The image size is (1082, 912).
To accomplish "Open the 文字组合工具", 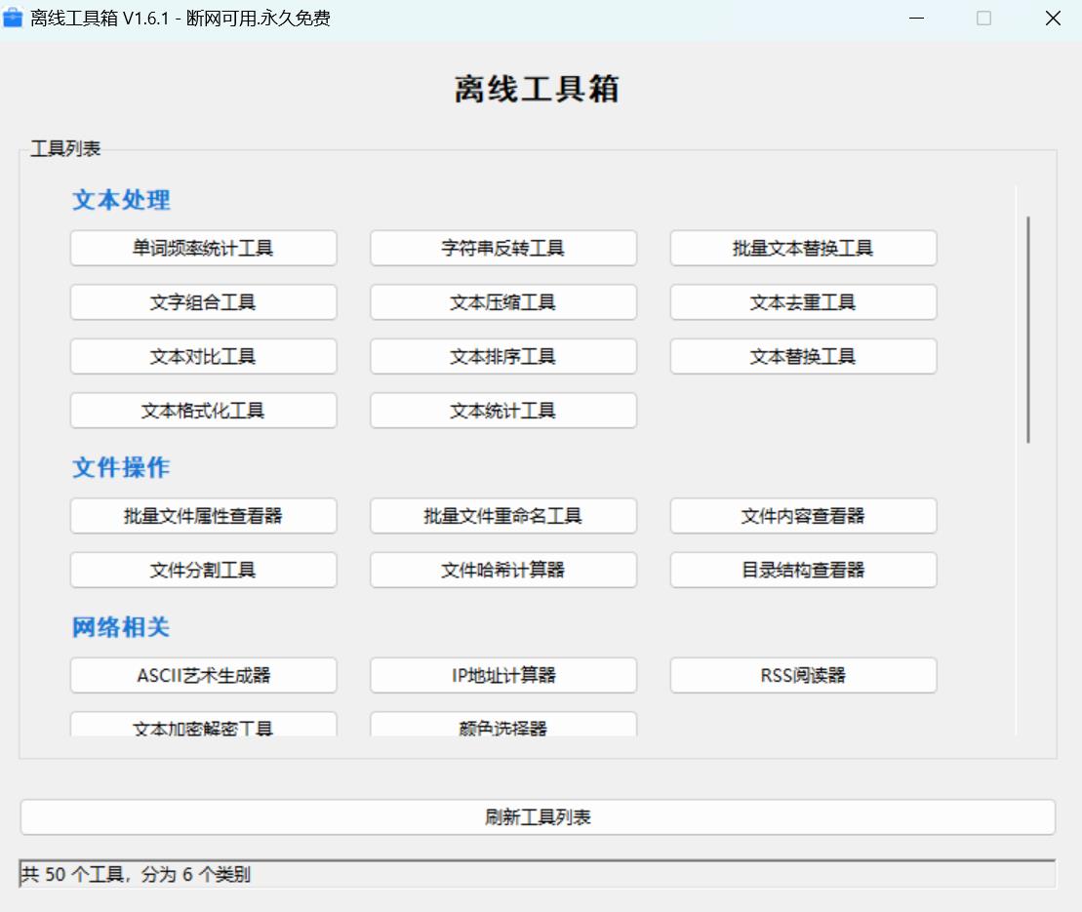I will click(x=203, y=302).
